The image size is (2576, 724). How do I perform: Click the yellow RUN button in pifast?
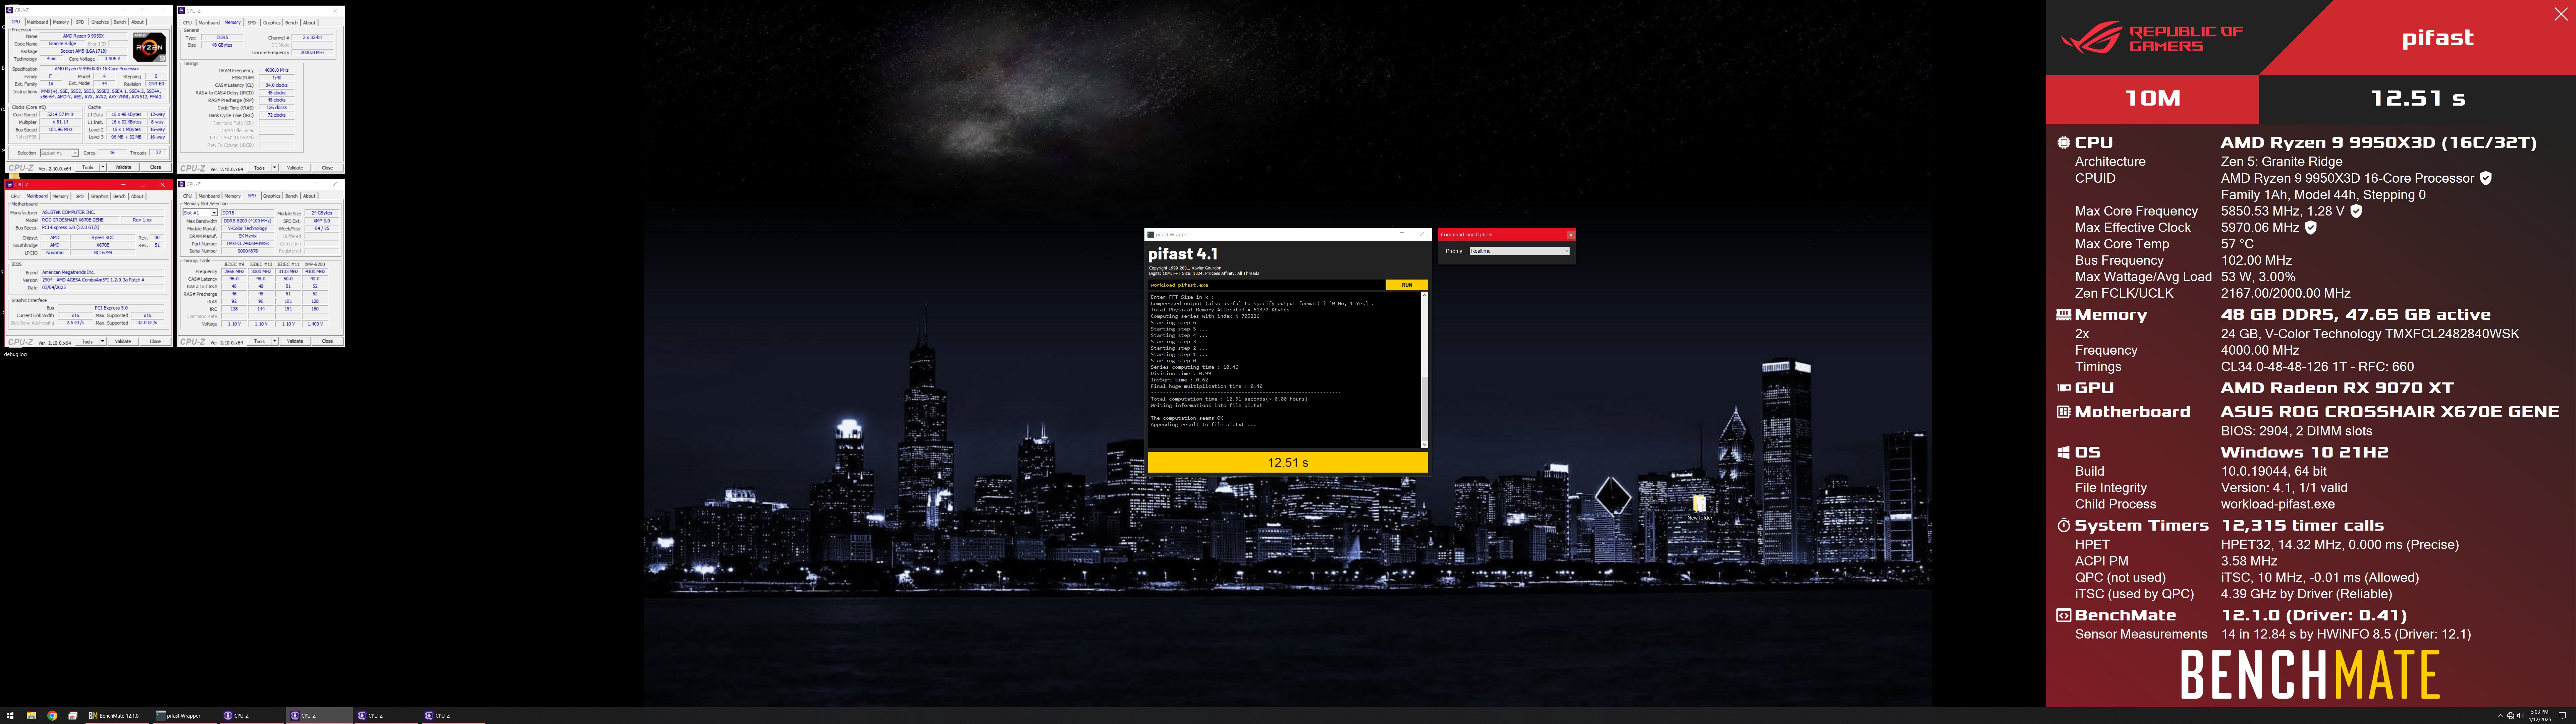point(1407,285)
